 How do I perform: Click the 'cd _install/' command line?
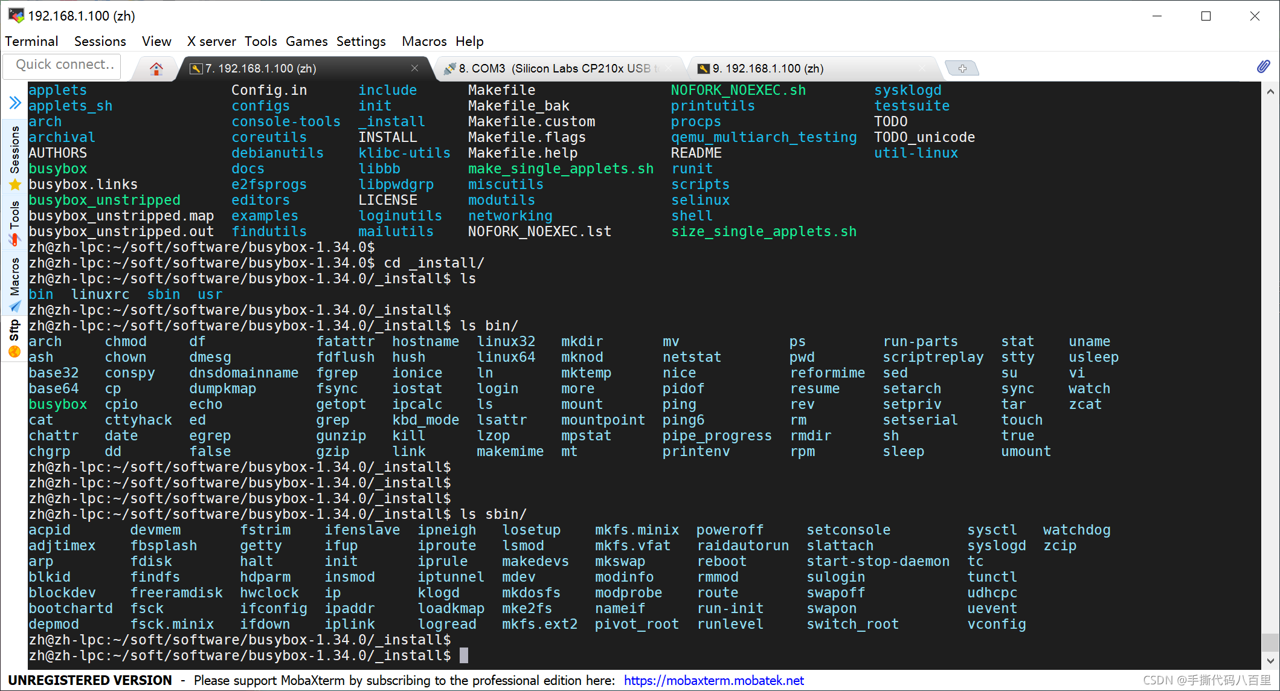[257, 263]
